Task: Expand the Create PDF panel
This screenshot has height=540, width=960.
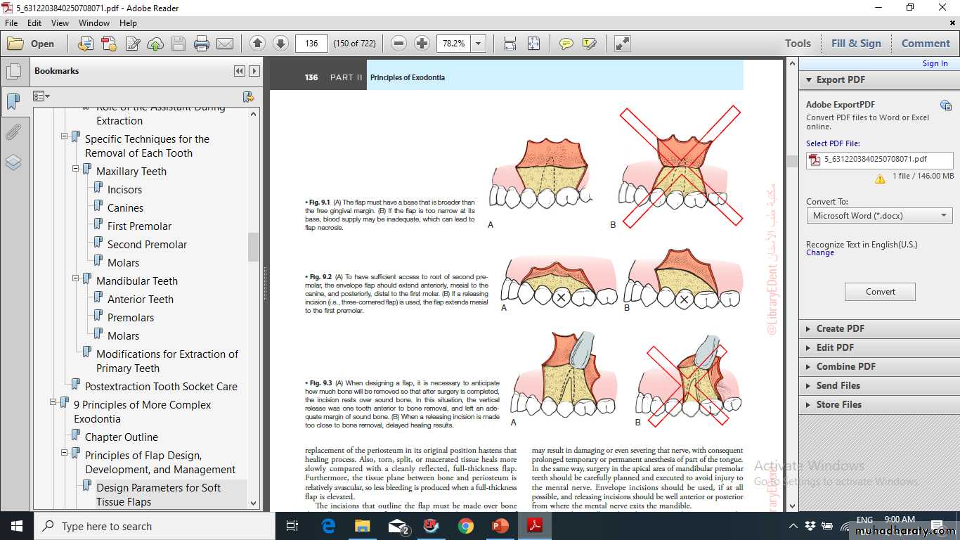Action: pos(840,328)
